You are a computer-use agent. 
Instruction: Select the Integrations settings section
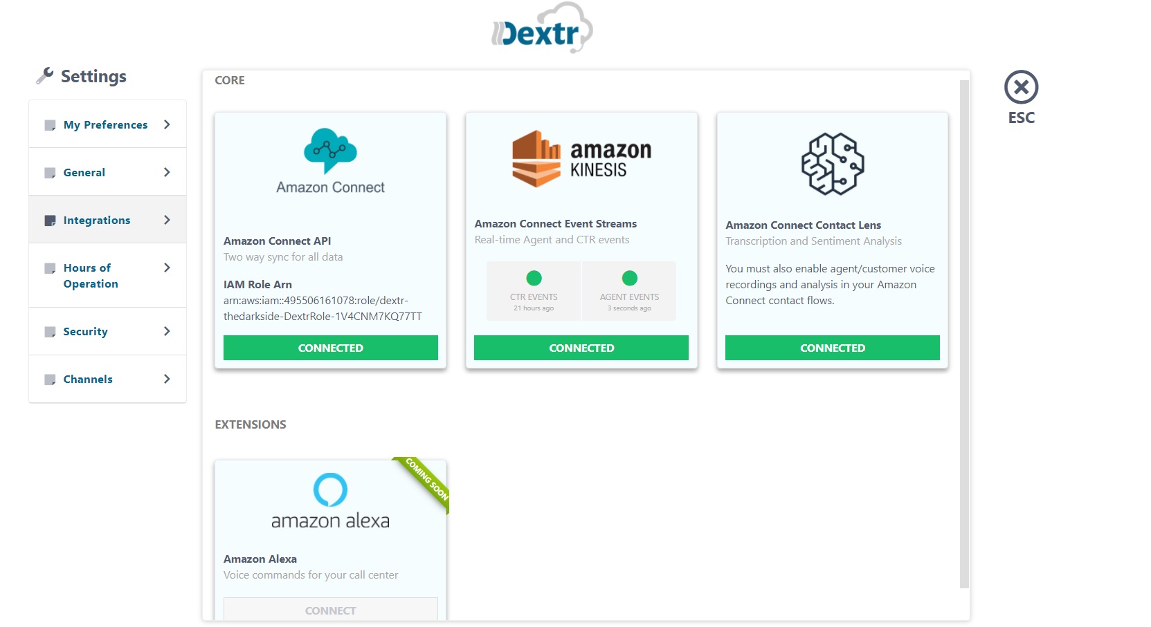point(107,220)
